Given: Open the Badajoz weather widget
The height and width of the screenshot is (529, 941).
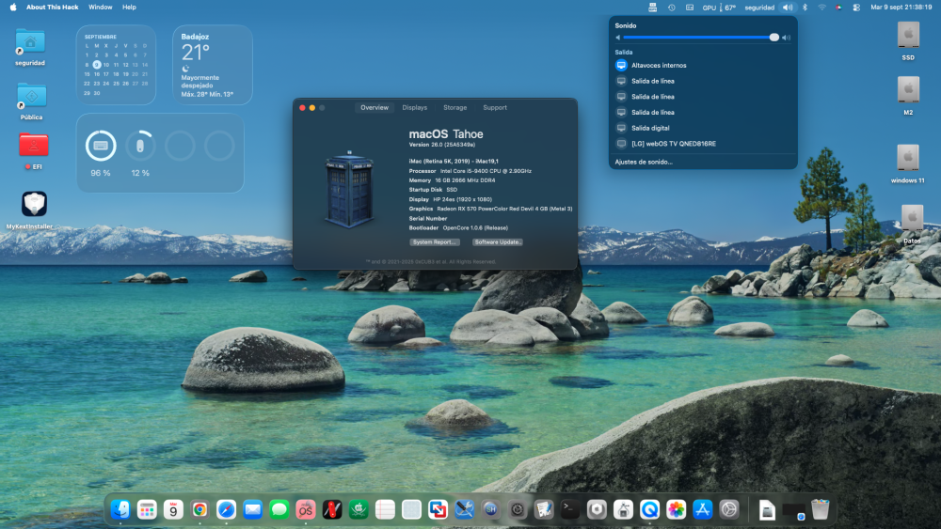Looking at the screenshot, I should 213,65.
